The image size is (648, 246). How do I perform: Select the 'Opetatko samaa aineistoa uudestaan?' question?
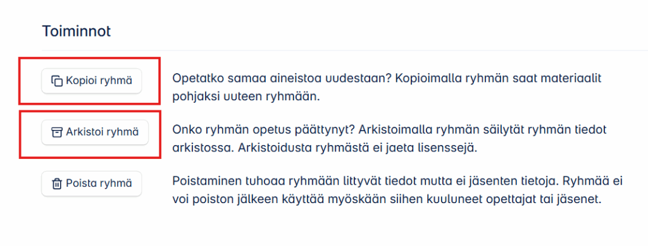[x=282, y=78]
